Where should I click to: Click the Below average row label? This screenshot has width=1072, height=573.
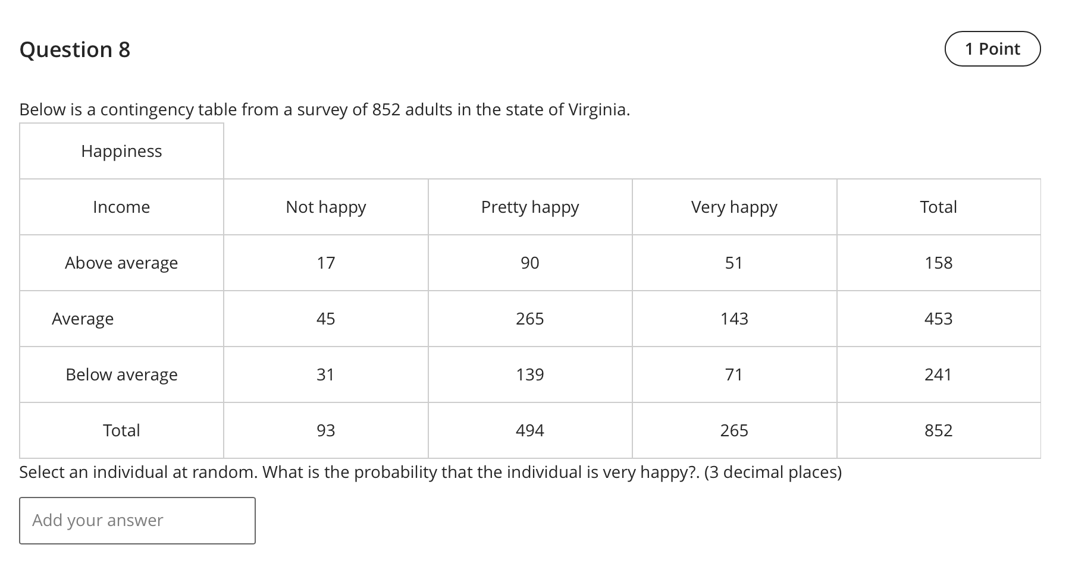121,374
